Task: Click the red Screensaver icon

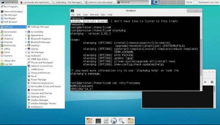Action: tap(29, 90)
